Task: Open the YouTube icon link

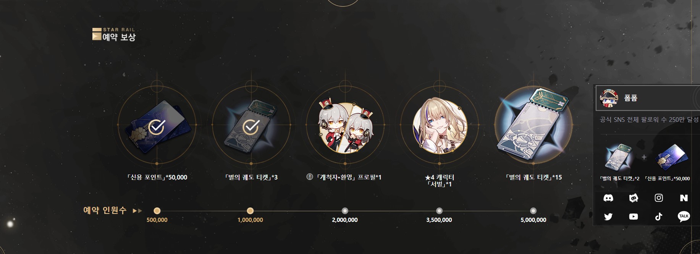Action: click(x=634, y=217)
